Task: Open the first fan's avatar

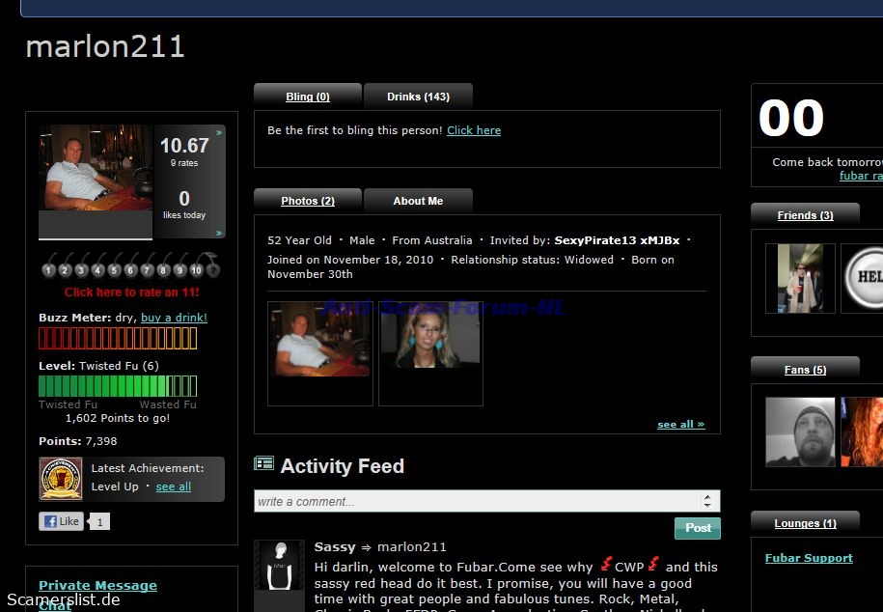Action: coord(800,431)
